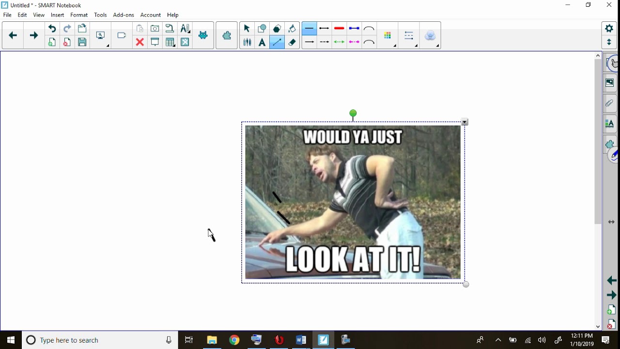Choose the black dashed arrow line style
The height and width of the screenshot is (349, 620).
pyautogui.click(x=325, y=42)
